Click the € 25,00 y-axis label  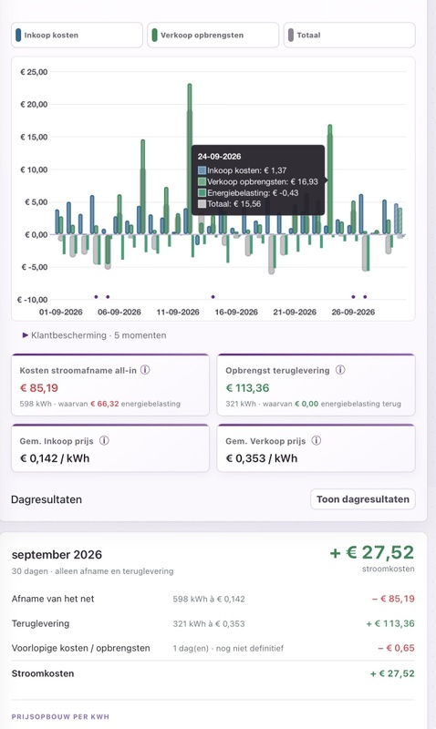pyautogui.click(x=34, y=72)
